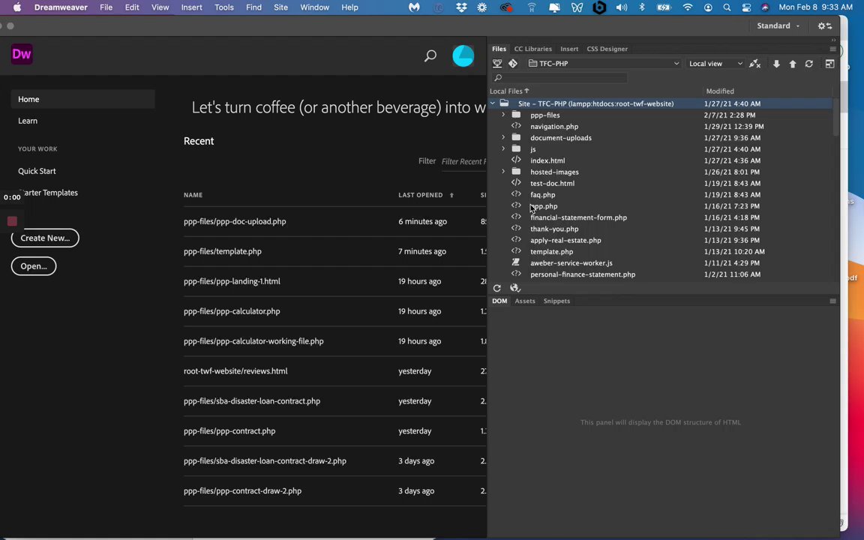Open workspace settings gear in title bar
This screenshot has height=540, width=864.
(824, 26)
